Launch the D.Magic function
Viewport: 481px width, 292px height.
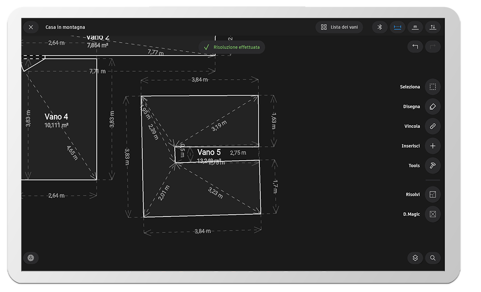point(432,214)
